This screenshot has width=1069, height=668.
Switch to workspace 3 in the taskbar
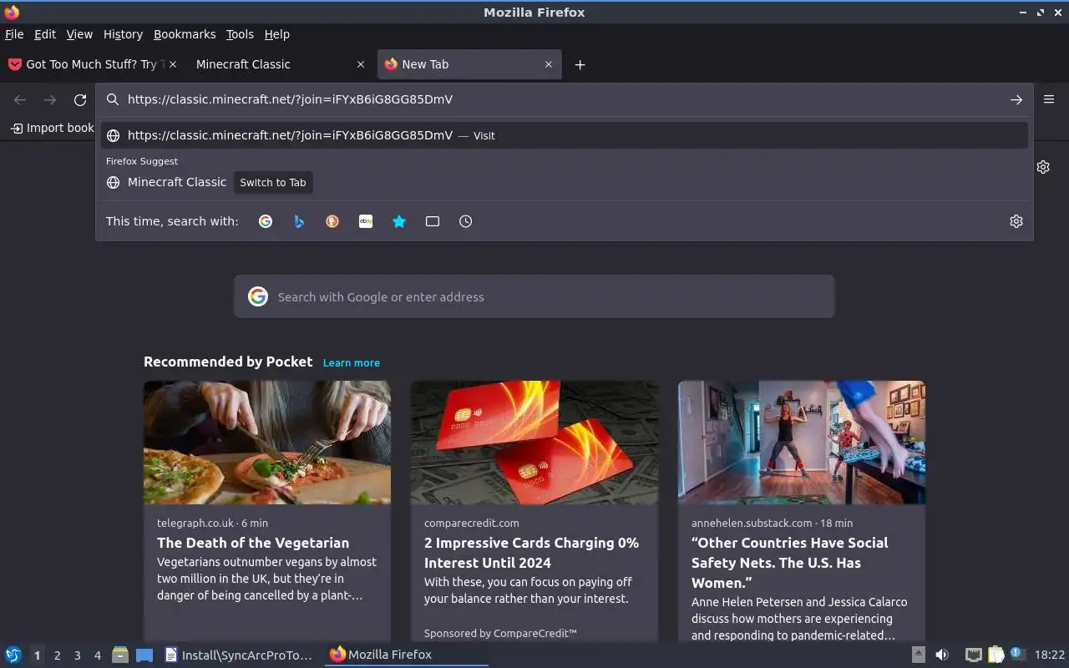tap(78, 655)
